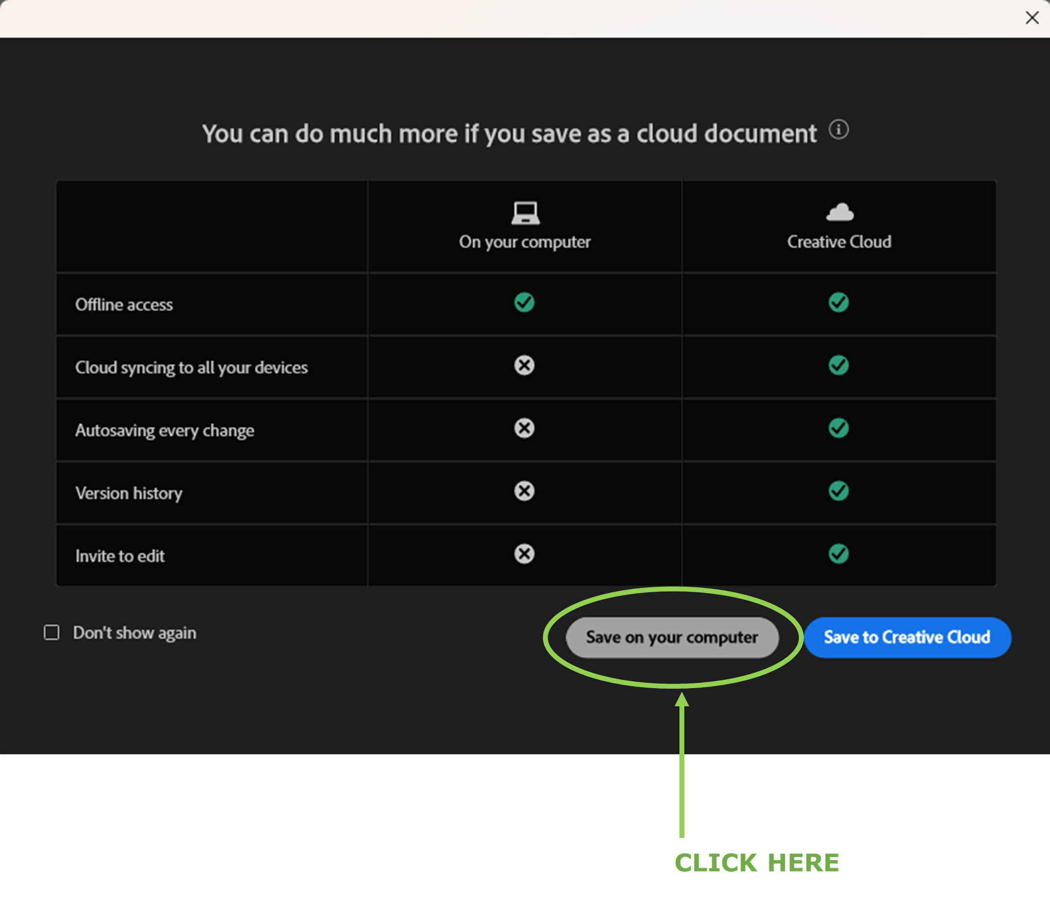Click the Autosaving checkmark under Creative Cloud
Screen dimensions: 1050x906
click(839, 428)
